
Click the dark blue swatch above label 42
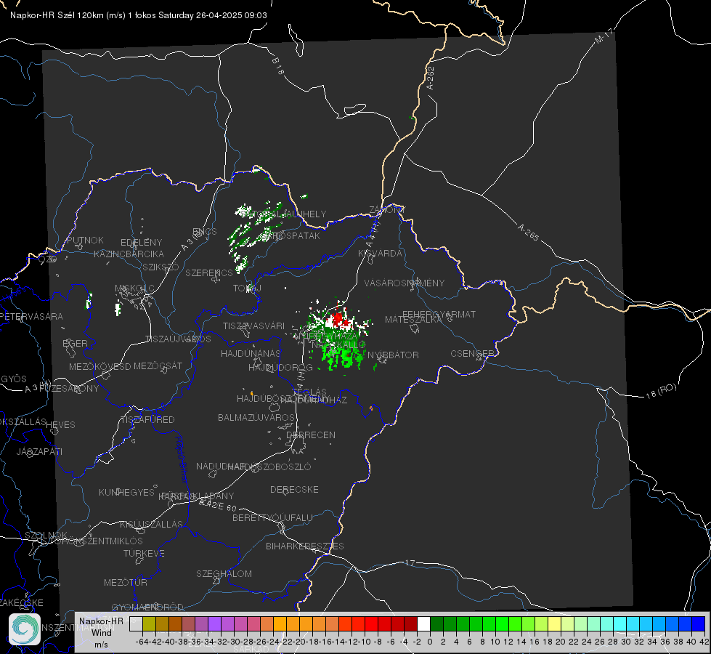(x=699, y=624)
